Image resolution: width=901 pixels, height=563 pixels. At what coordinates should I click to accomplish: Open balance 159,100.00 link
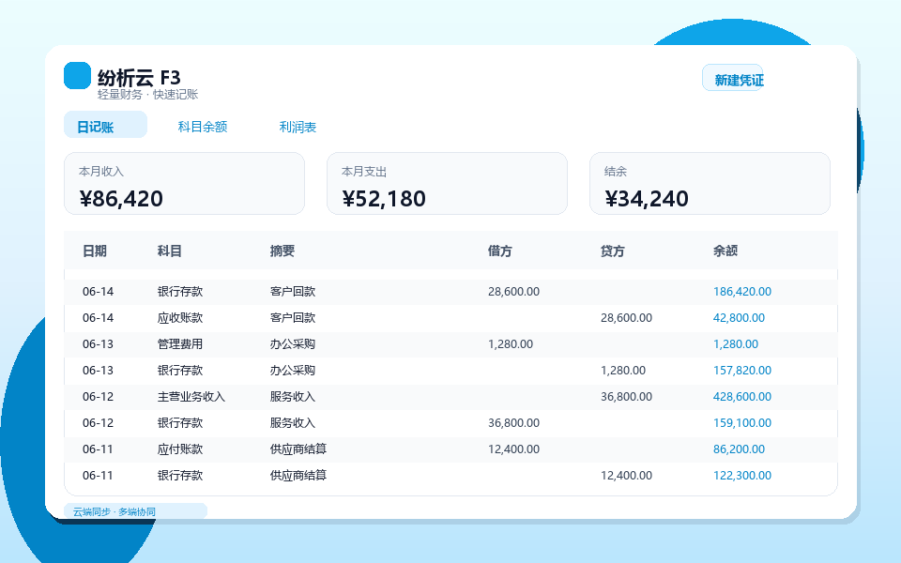pyautogui.click(x=741, y=423)
